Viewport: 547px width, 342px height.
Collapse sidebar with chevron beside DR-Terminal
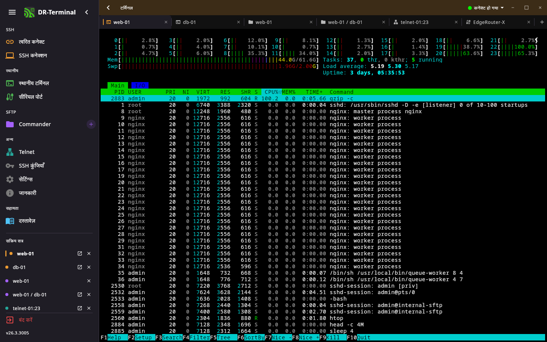click(87, 12)
